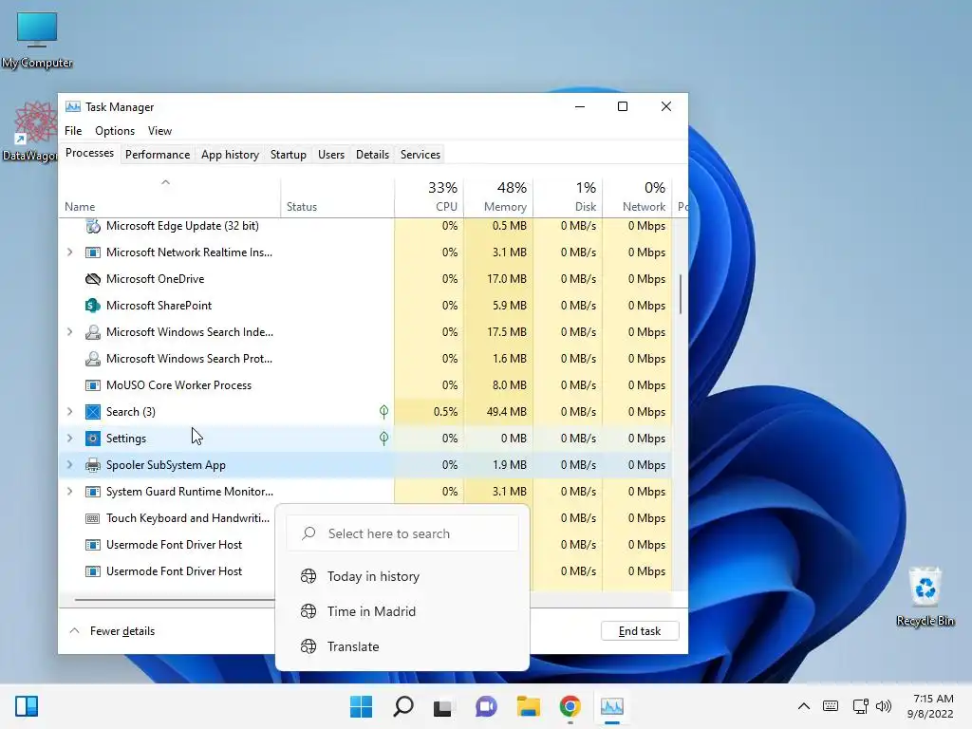Expand the Spooler SubSystem App process
Image resolution: width=972 pixels, height=729 pixels.
69,465
